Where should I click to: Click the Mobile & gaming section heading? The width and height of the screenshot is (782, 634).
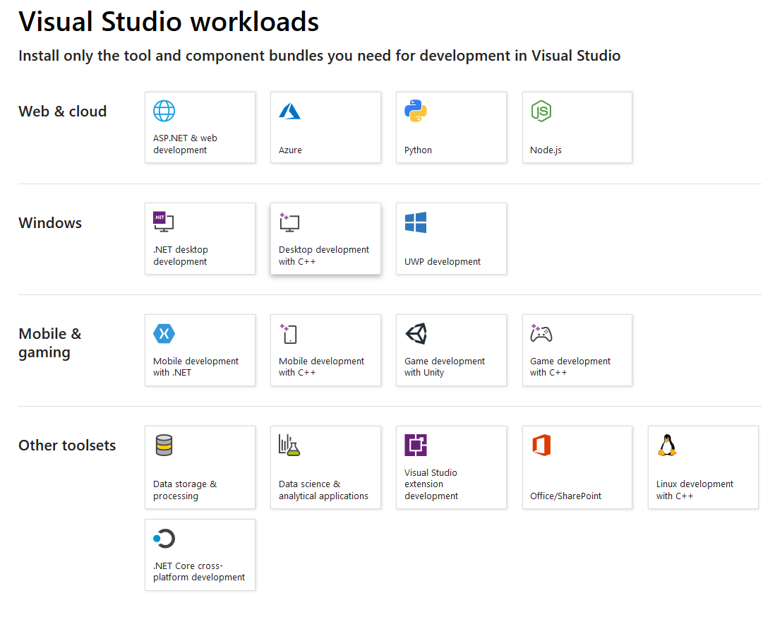click(50, 343)
